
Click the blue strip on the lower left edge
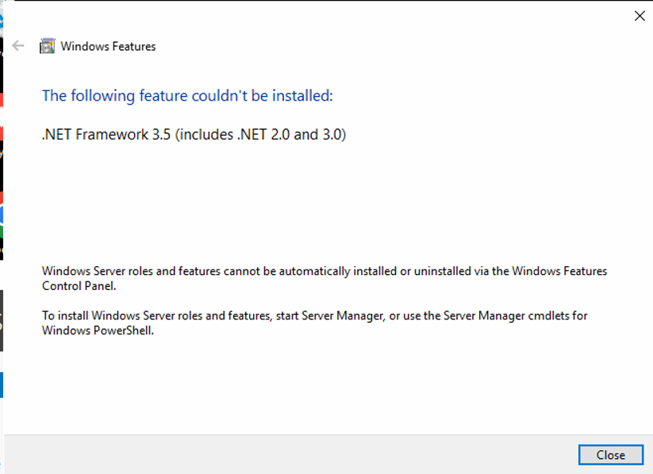2,384
